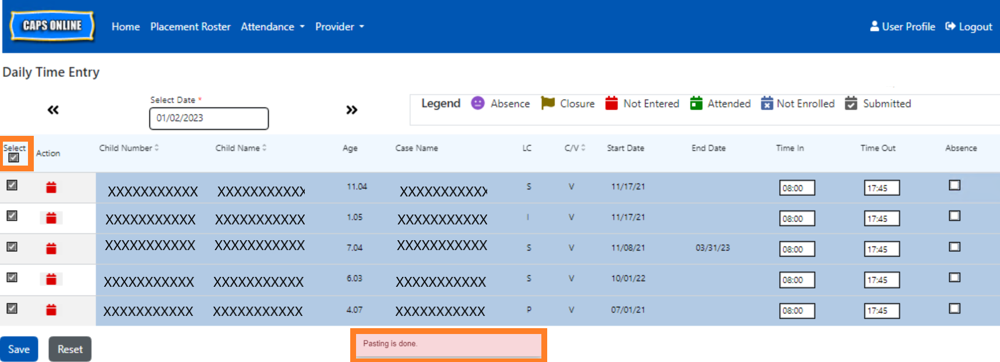Screen dimensions: 1000x362
Task: Mark Absence checkbox for age 1.05 row
Action: 955,216
